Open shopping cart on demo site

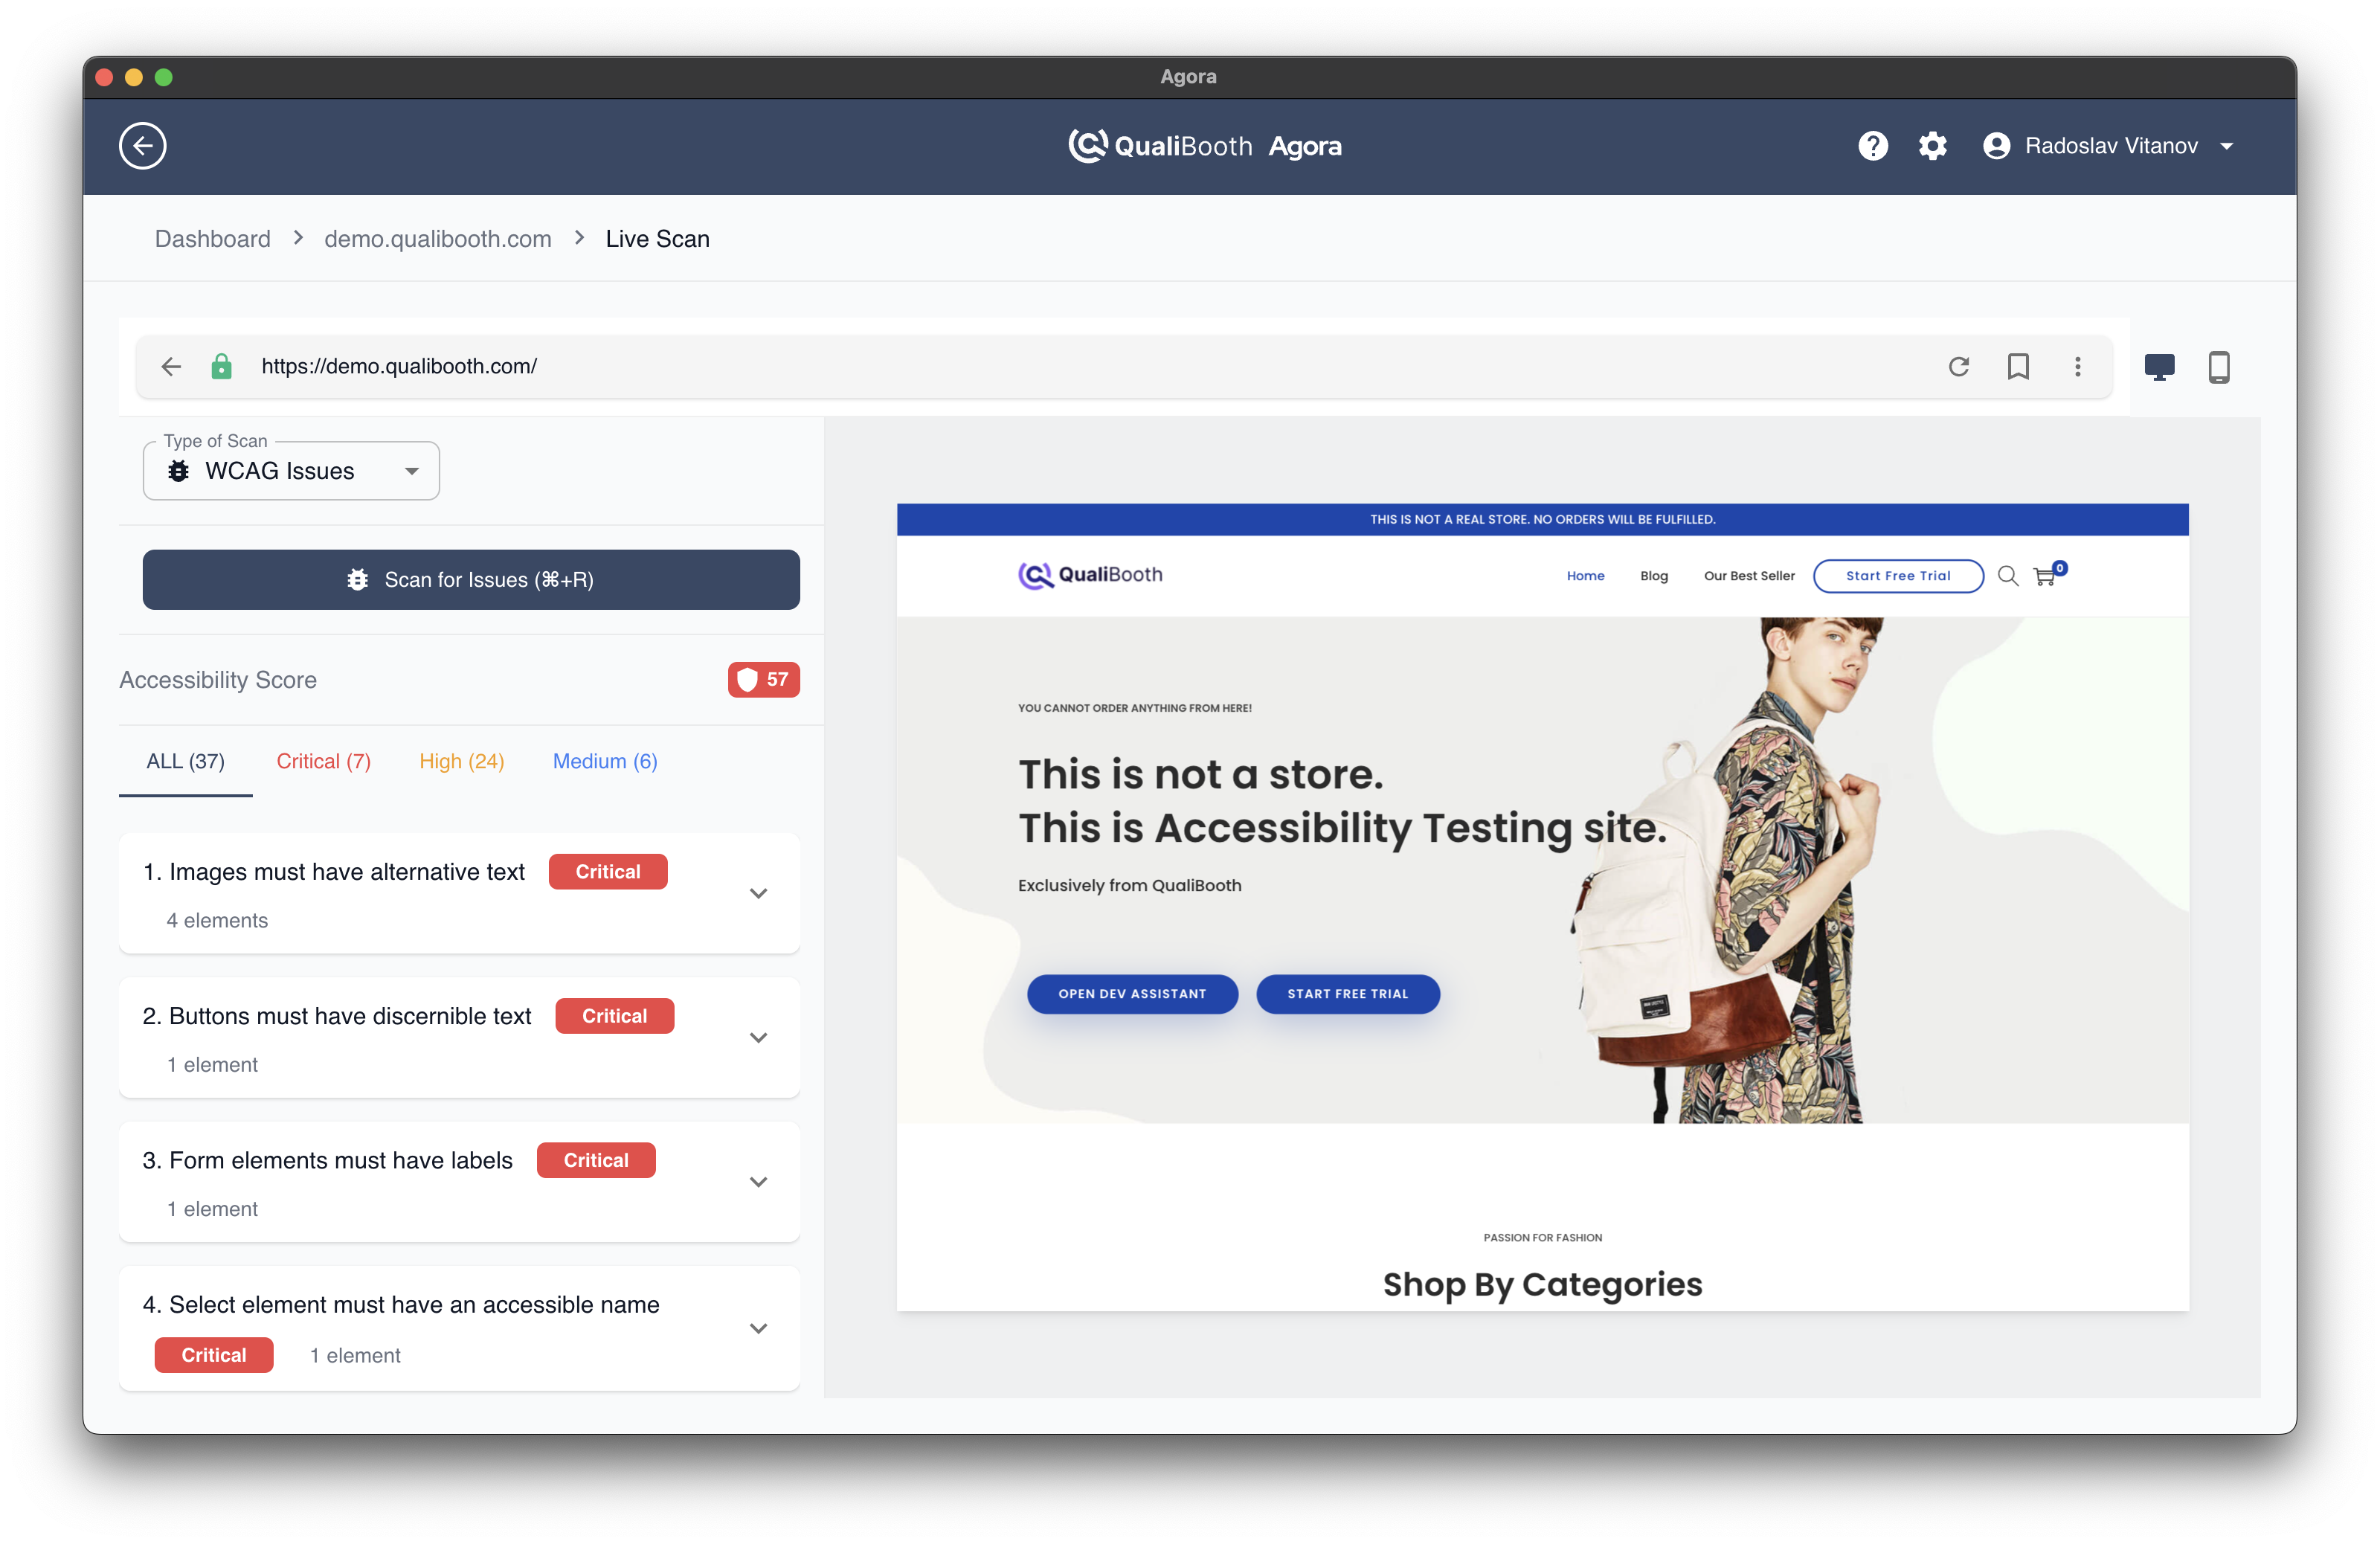[x=2045, y=576]
